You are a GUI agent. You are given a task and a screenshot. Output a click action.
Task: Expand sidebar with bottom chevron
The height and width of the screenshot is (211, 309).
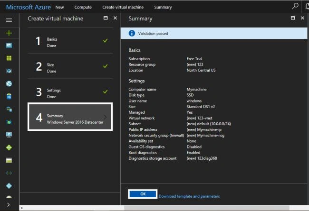click(x=9, y=205)
